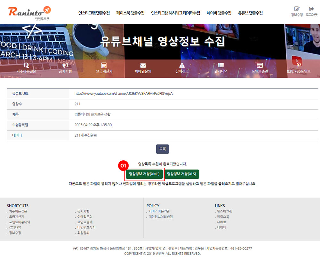The image size is (320, 270).
Task: Open footer 결제내역 link
Action: 15,227
